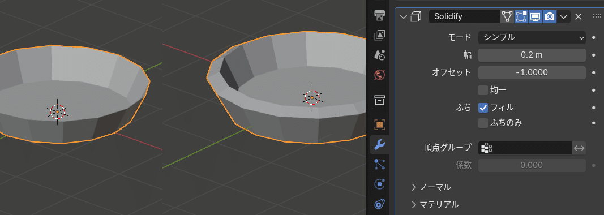604x215 pixels.
Task: Open the Object properties tab (orange square)
Action: (x=379, y=125)
